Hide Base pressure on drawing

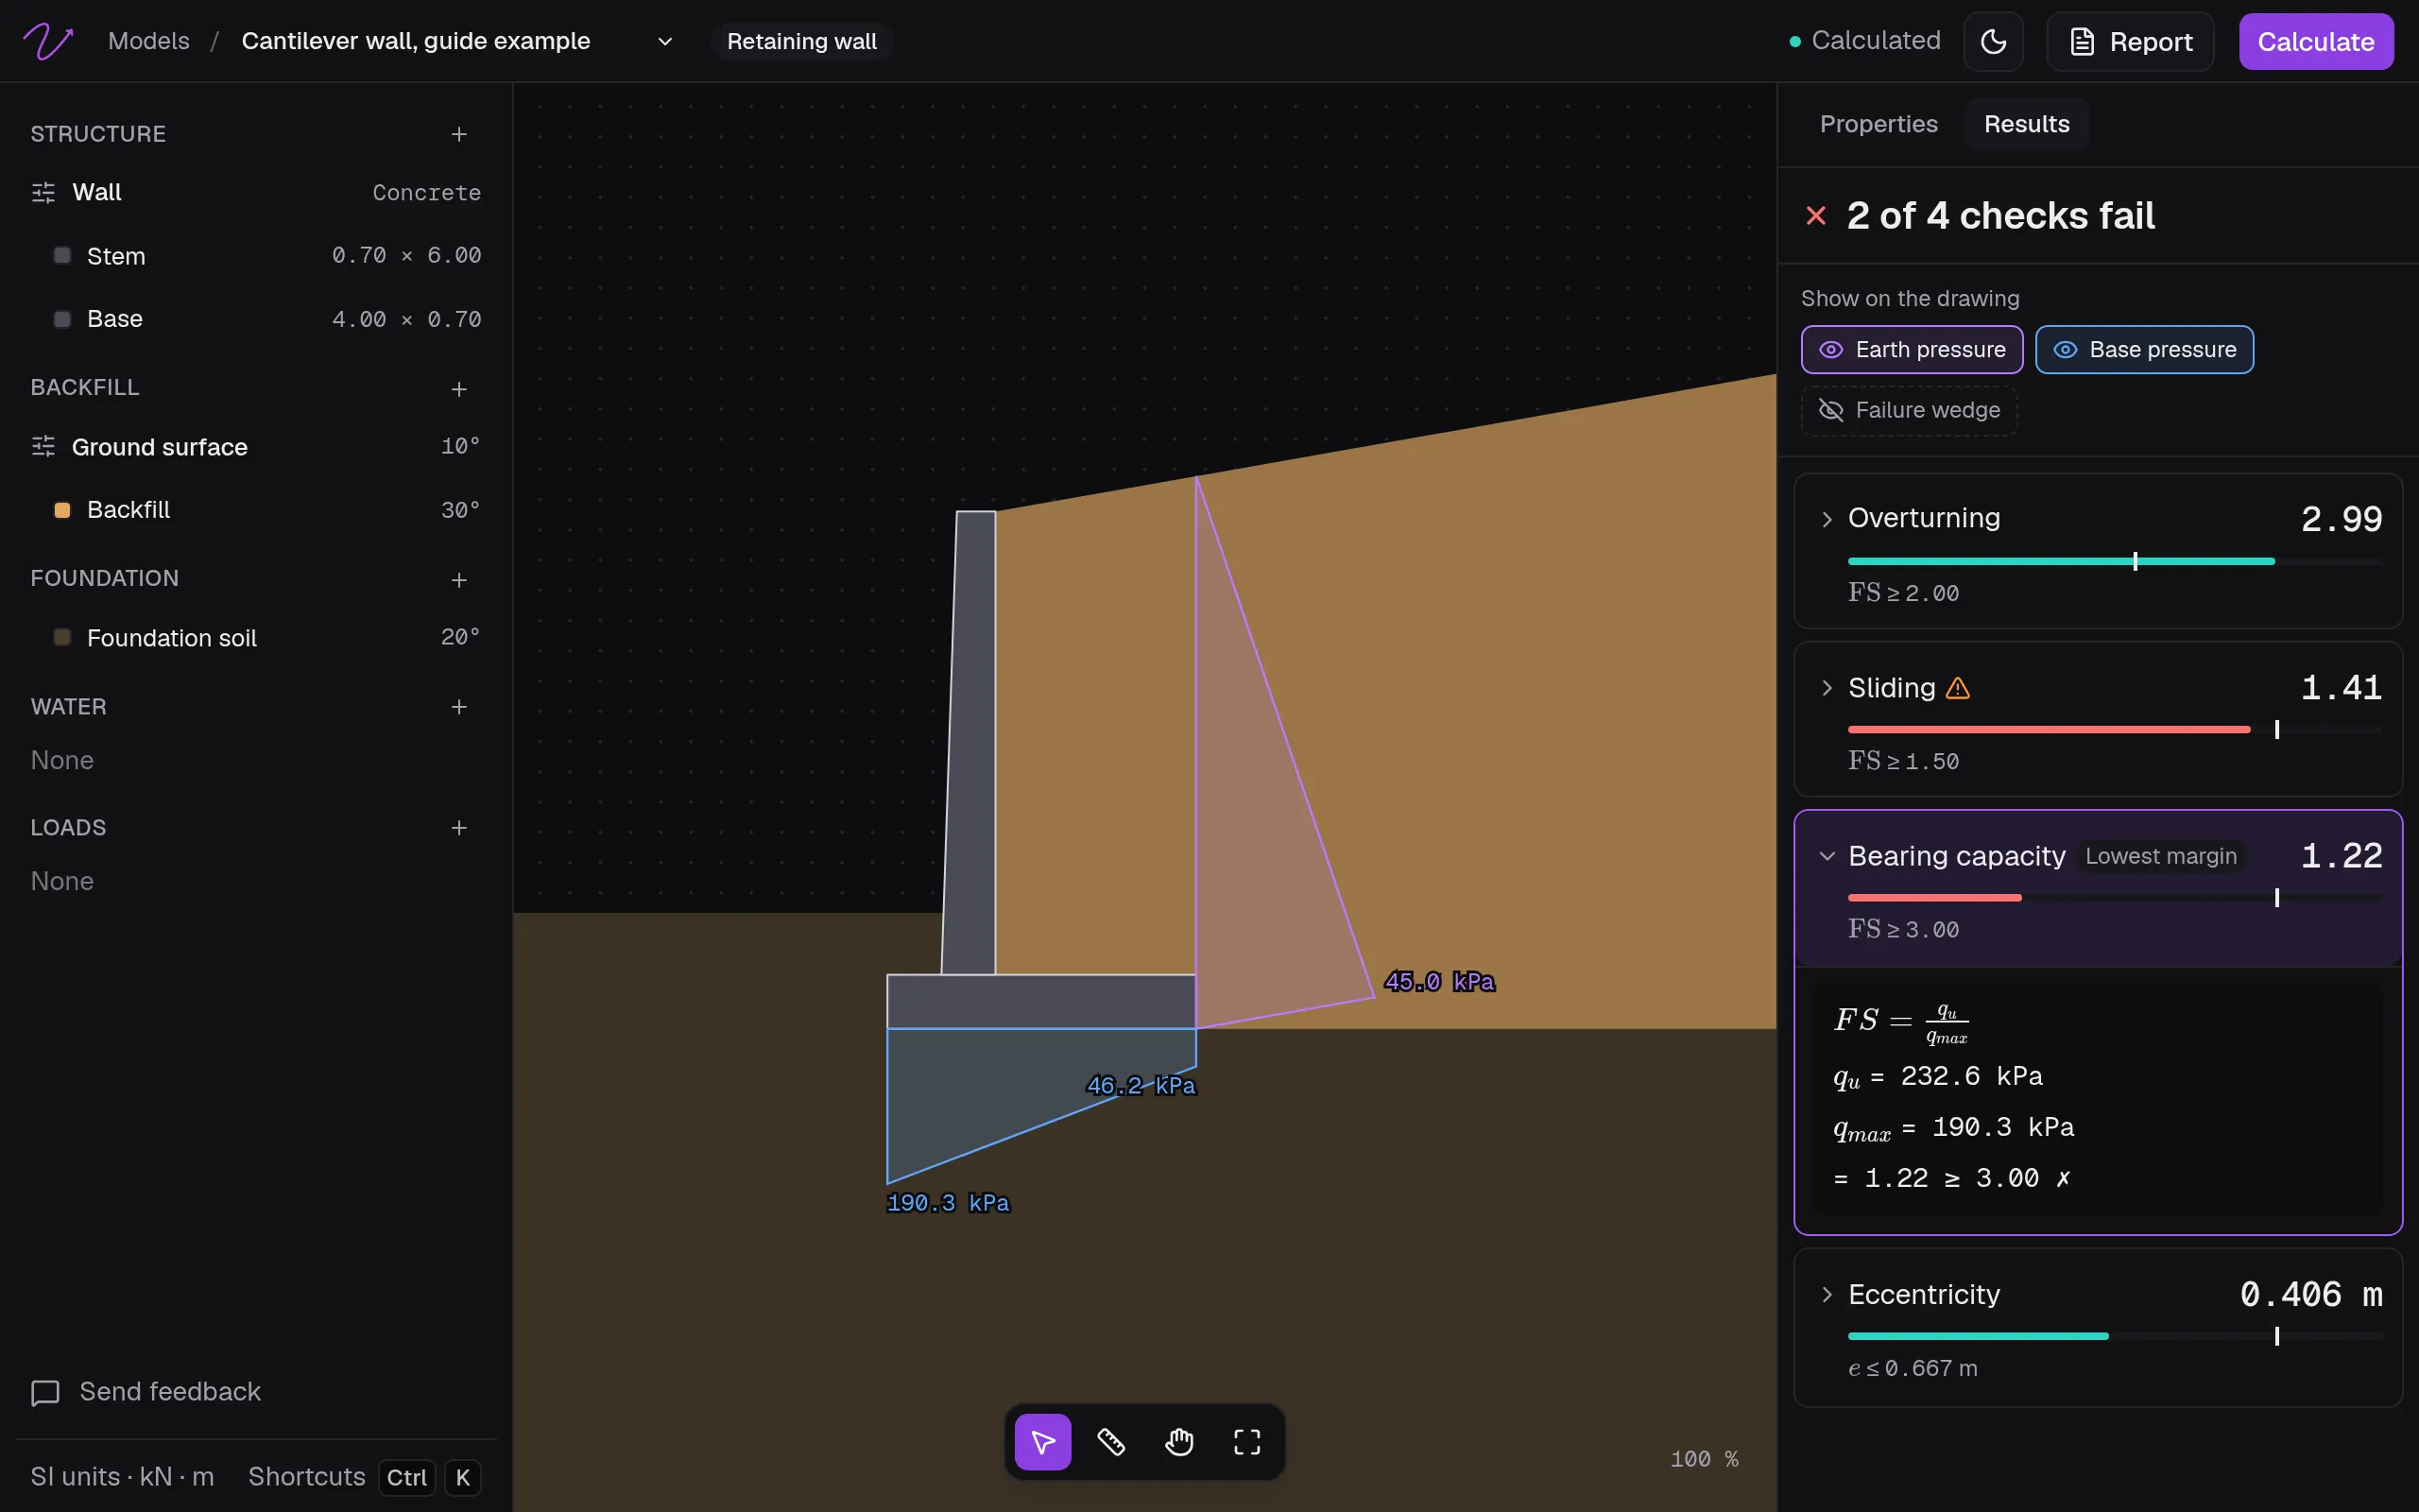[2144, 350]
